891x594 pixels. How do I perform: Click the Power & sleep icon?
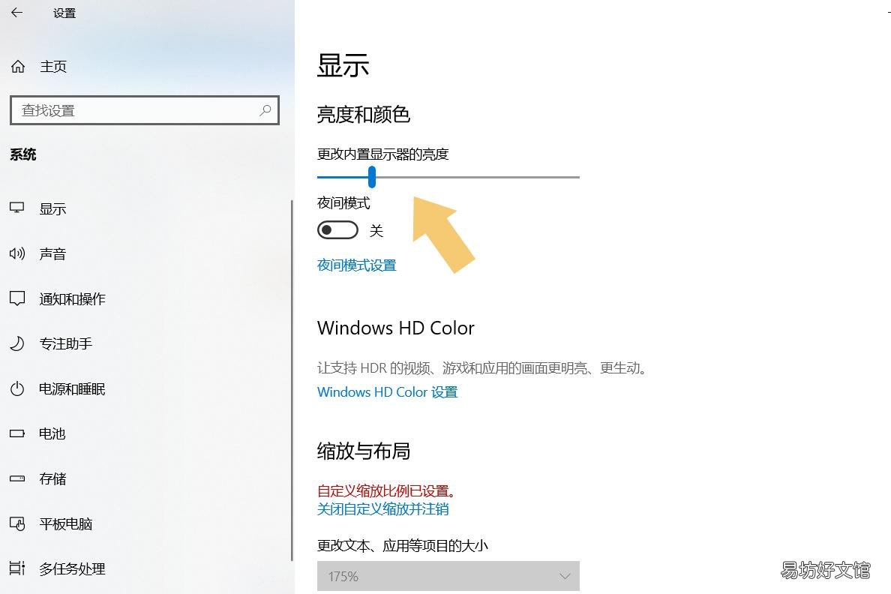(x=17, y=388)
